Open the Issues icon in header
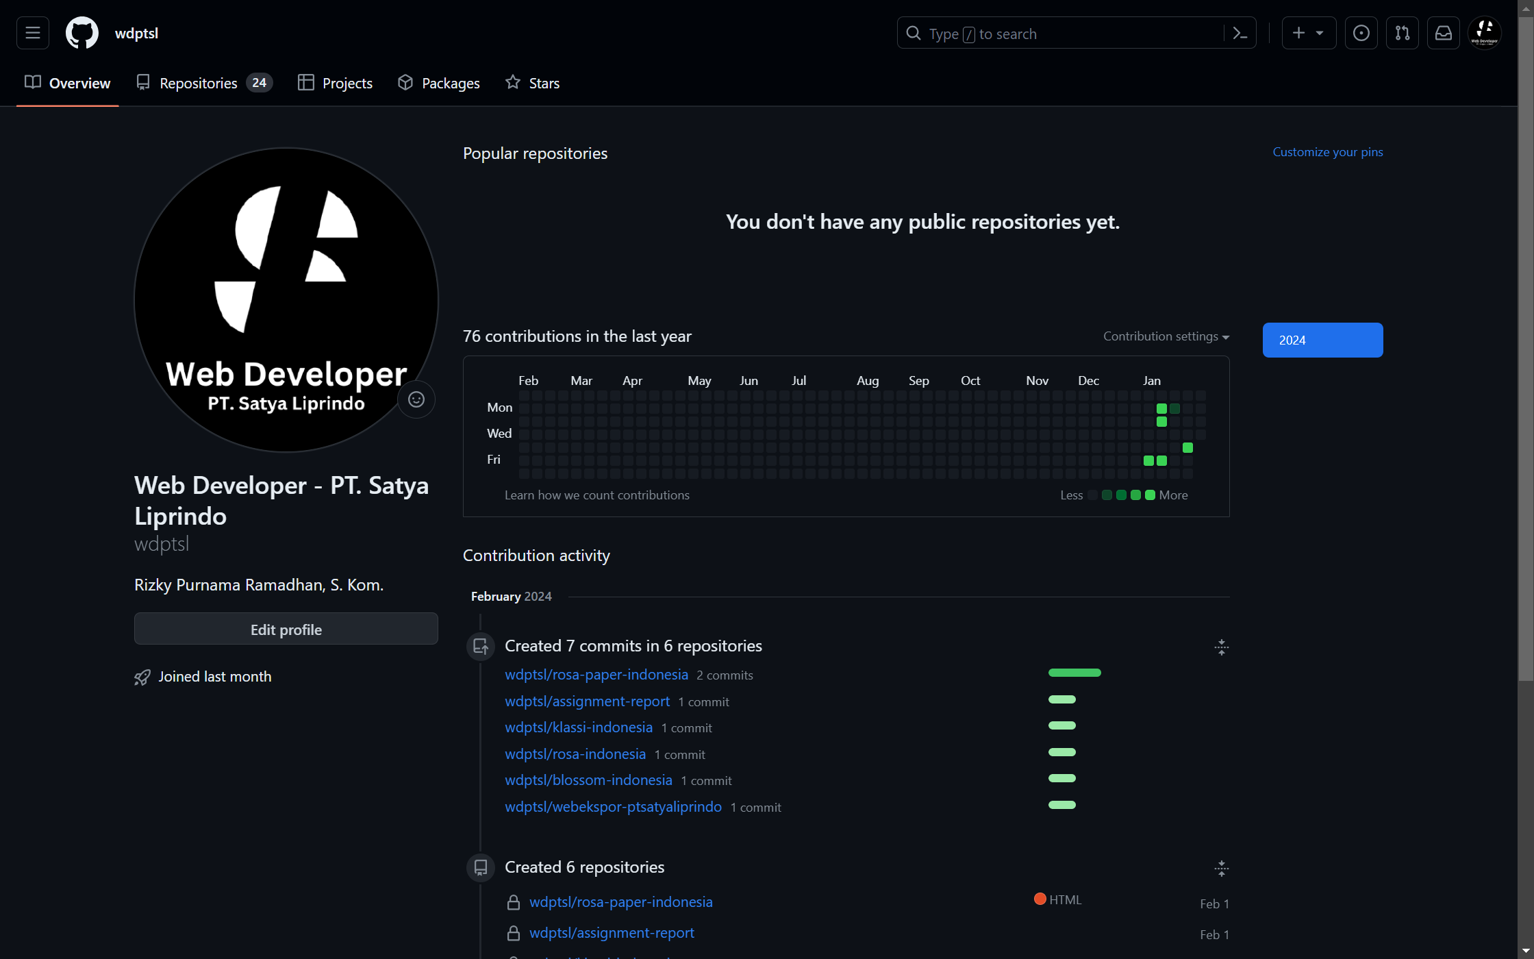The image size is (1534, 959). (1361, 33)
